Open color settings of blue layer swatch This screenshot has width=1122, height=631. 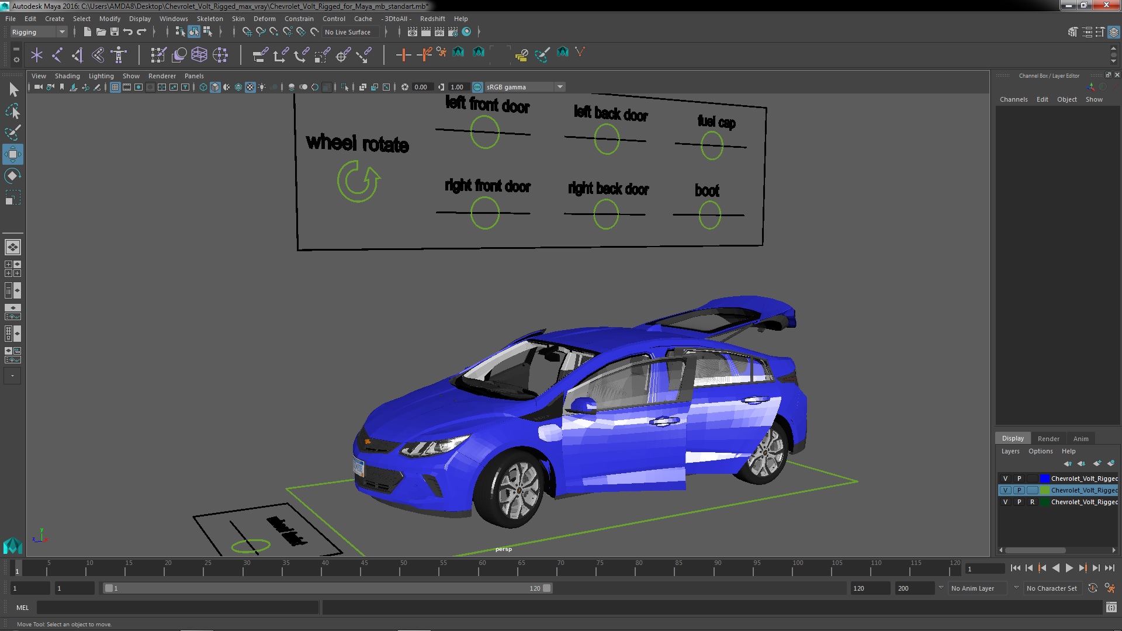[1044, 479]
